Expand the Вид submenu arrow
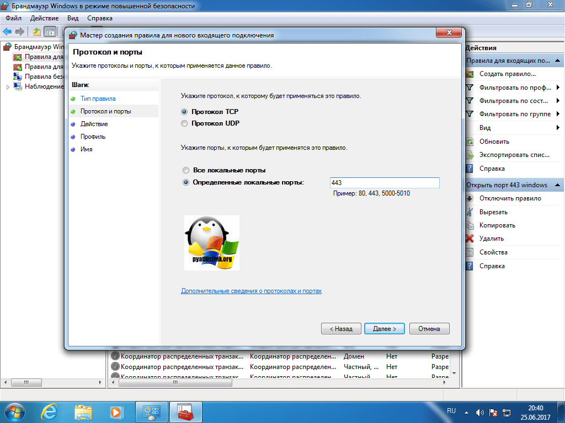This screenshot has width=565, height=423. point(558,128)
